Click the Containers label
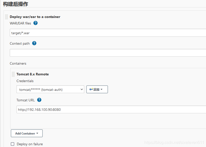Screen dimensions: 206x147 tap(18, 63)
